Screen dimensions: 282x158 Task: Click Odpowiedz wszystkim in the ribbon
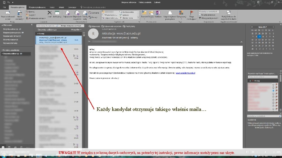tap(77, 15)
